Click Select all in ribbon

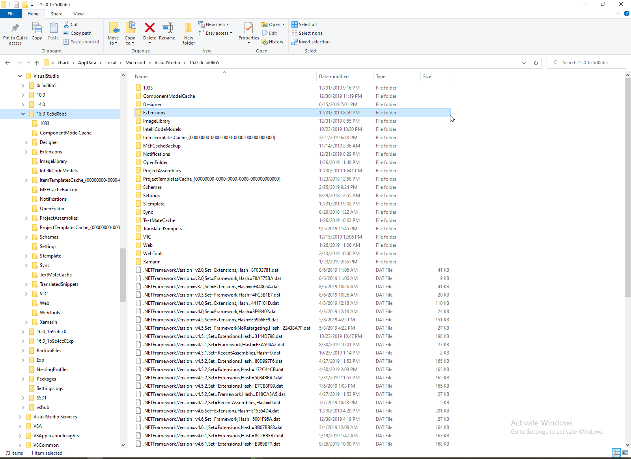point(304,24)
